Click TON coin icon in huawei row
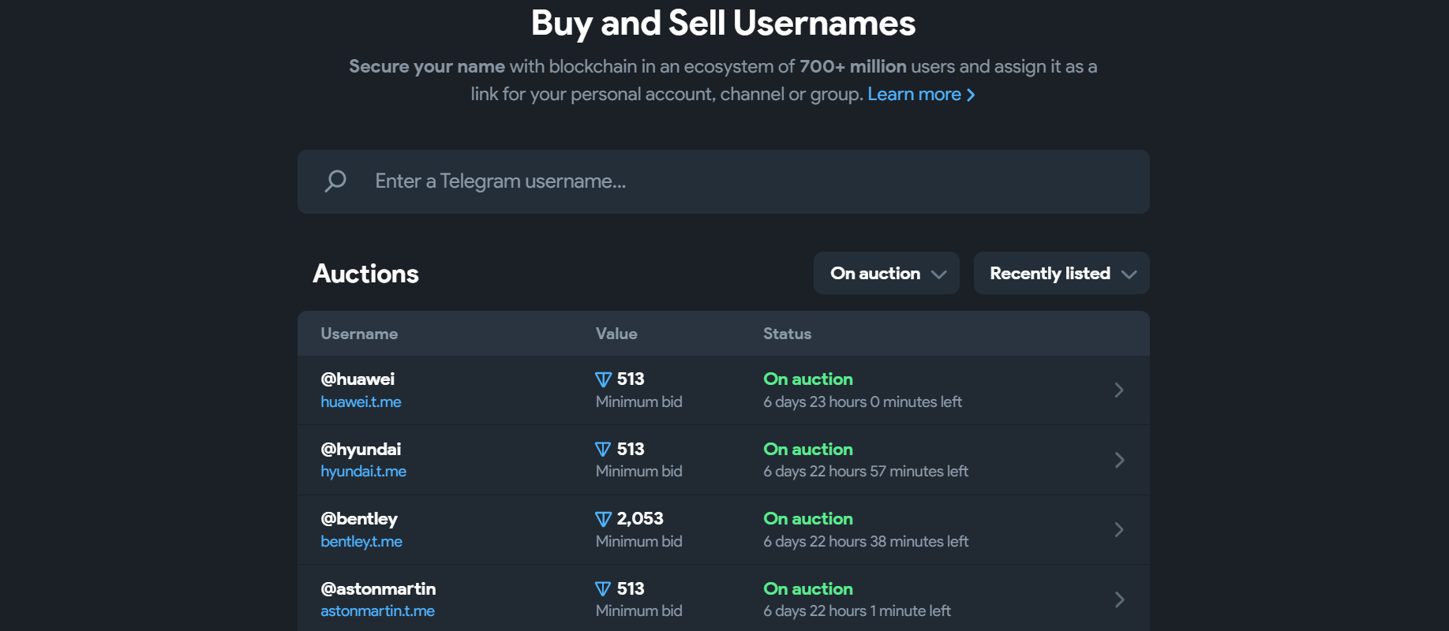Screen dimensions: 1449x631 point(603,380)
